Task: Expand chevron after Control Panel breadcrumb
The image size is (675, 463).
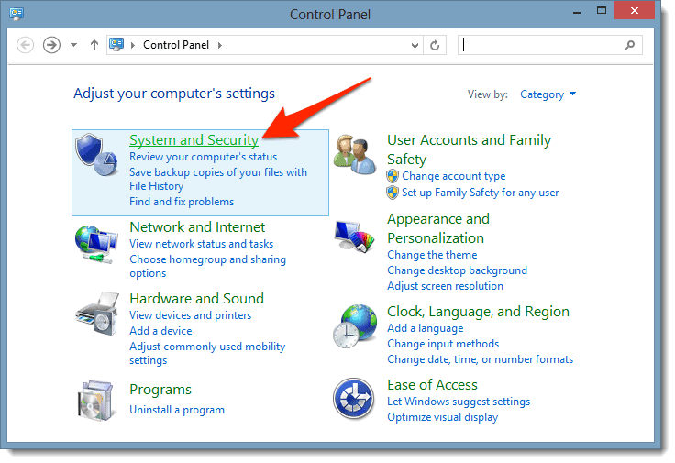Action: coord(220,45)
